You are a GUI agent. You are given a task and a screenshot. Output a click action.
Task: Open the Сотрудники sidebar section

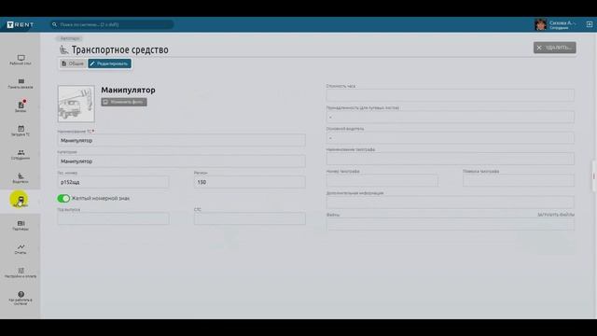21,154
